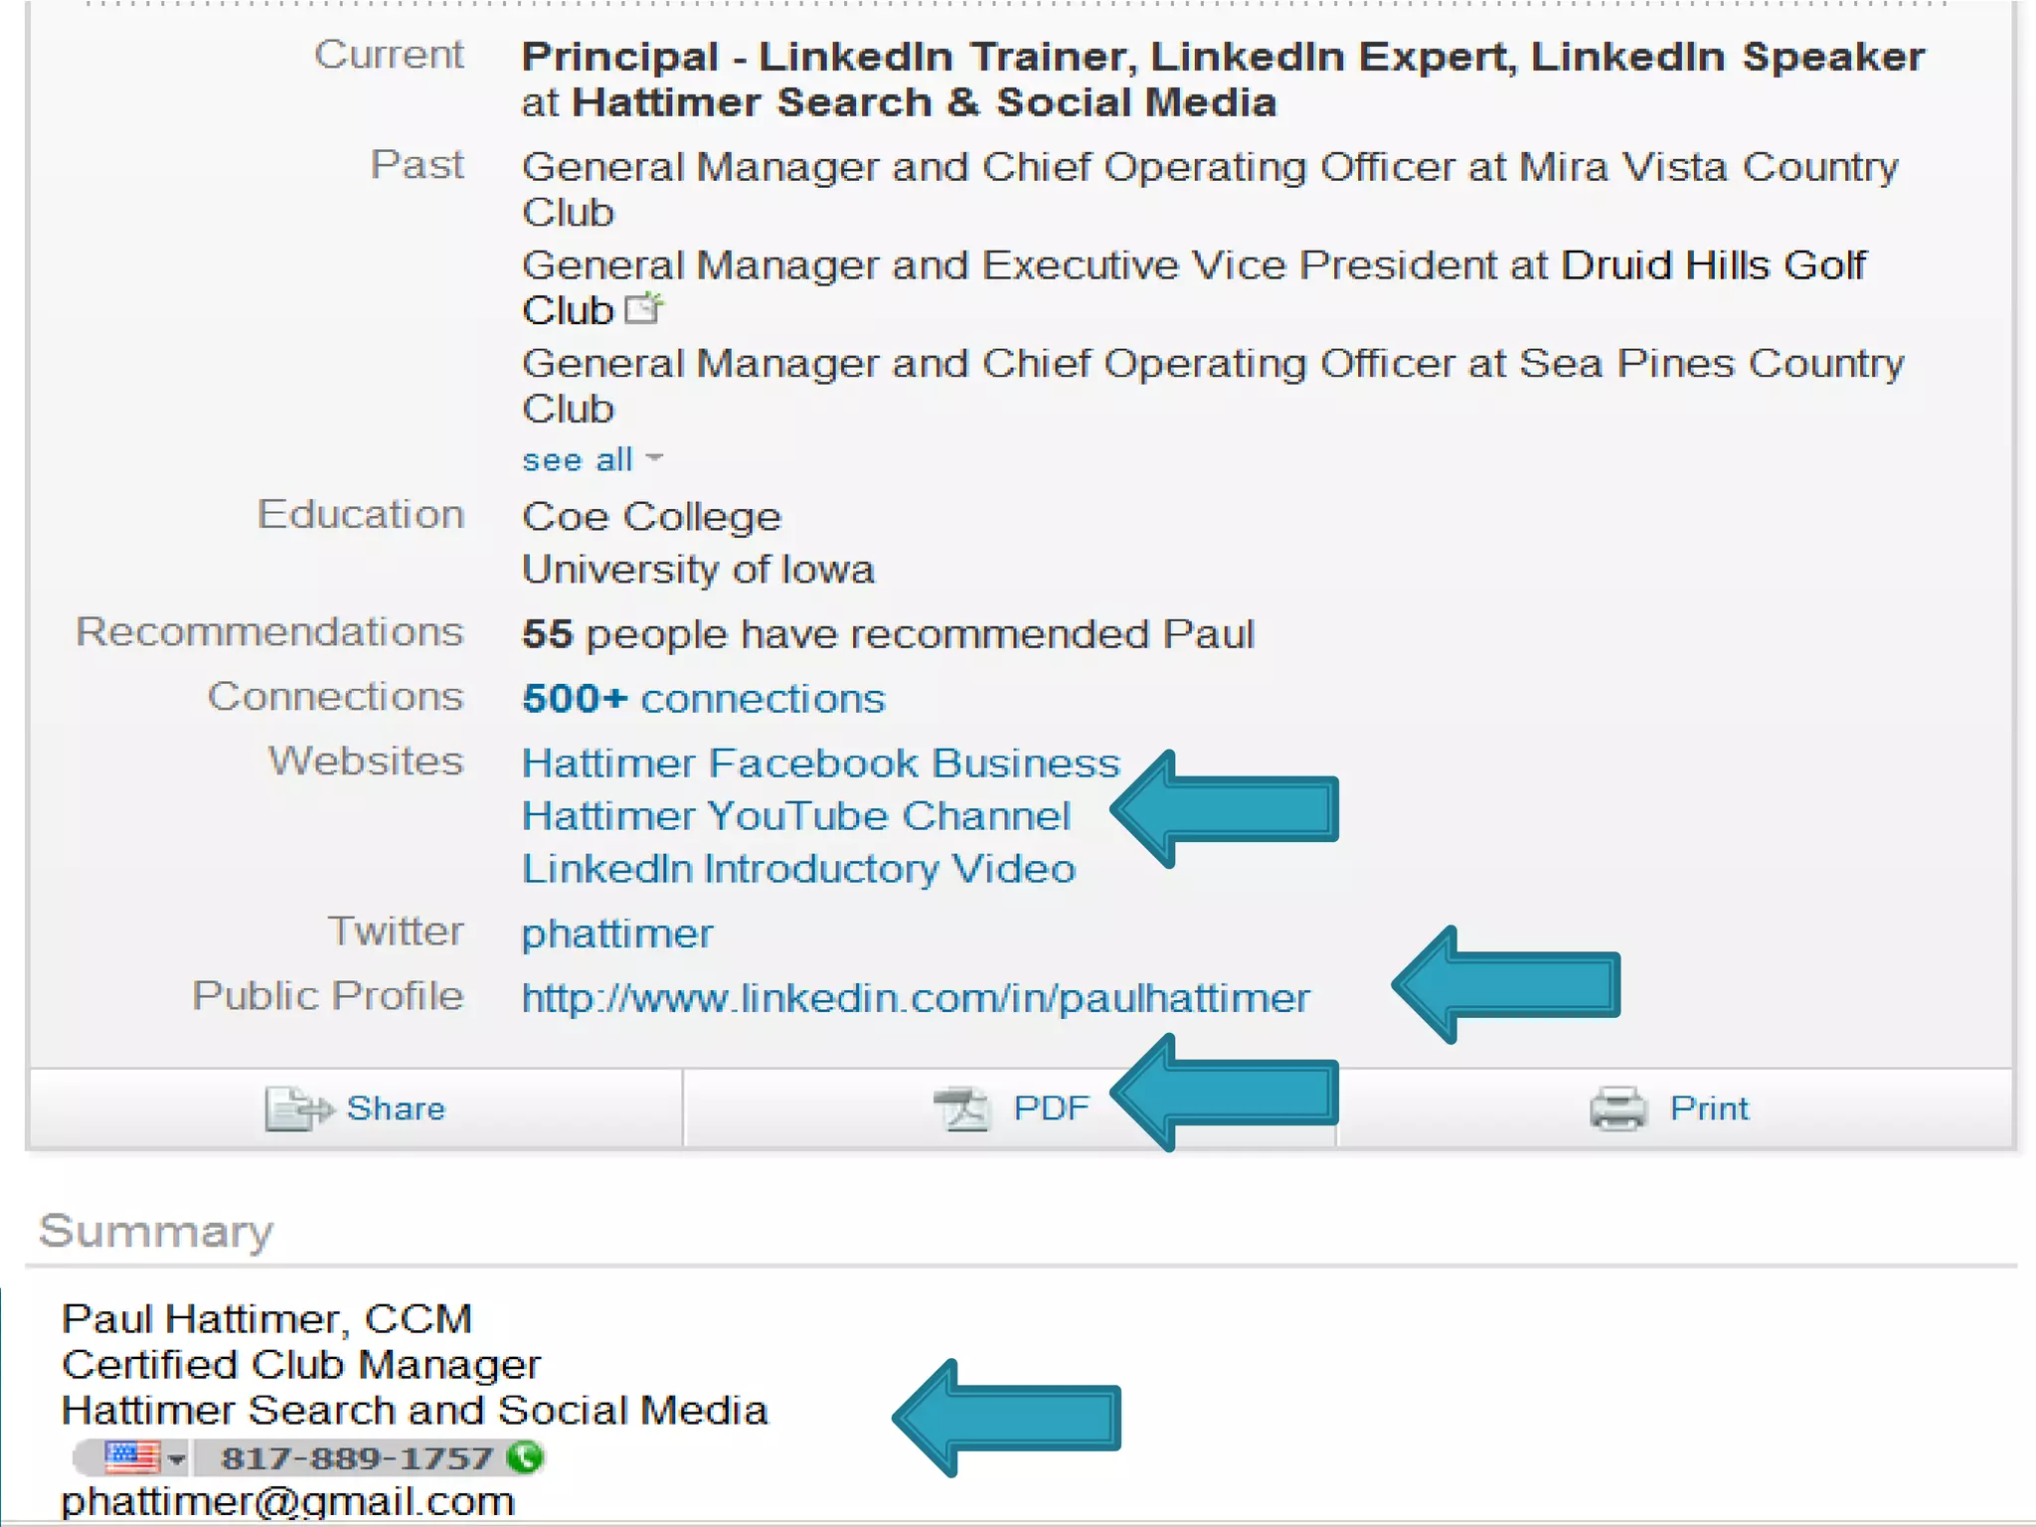Visit the phattimer Twitter link
The image size is (2036, 1527).
tap(616, 933)
